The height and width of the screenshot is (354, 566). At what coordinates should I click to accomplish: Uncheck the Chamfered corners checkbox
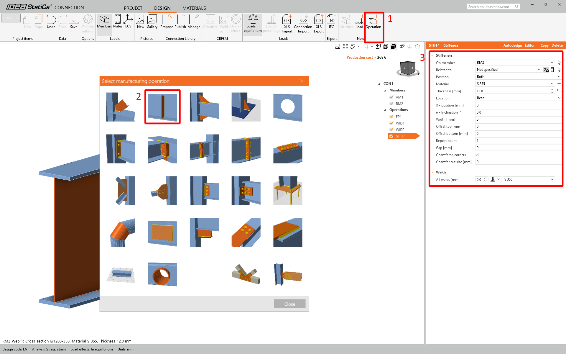(x=477, y=155)
